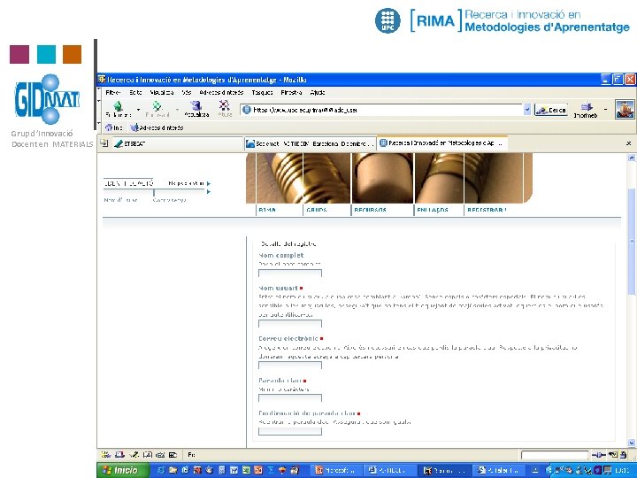Open the RECURSOS navigation link
The height and width of the screenshot is (478, 637).
tap(370, 210)
